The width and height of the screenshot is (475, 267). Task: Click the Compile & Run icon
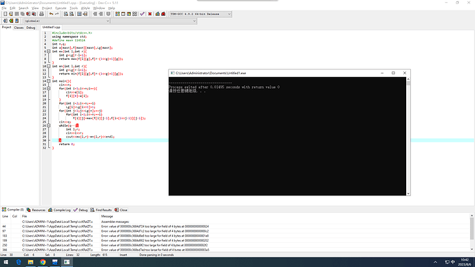(x=129, y=14)
